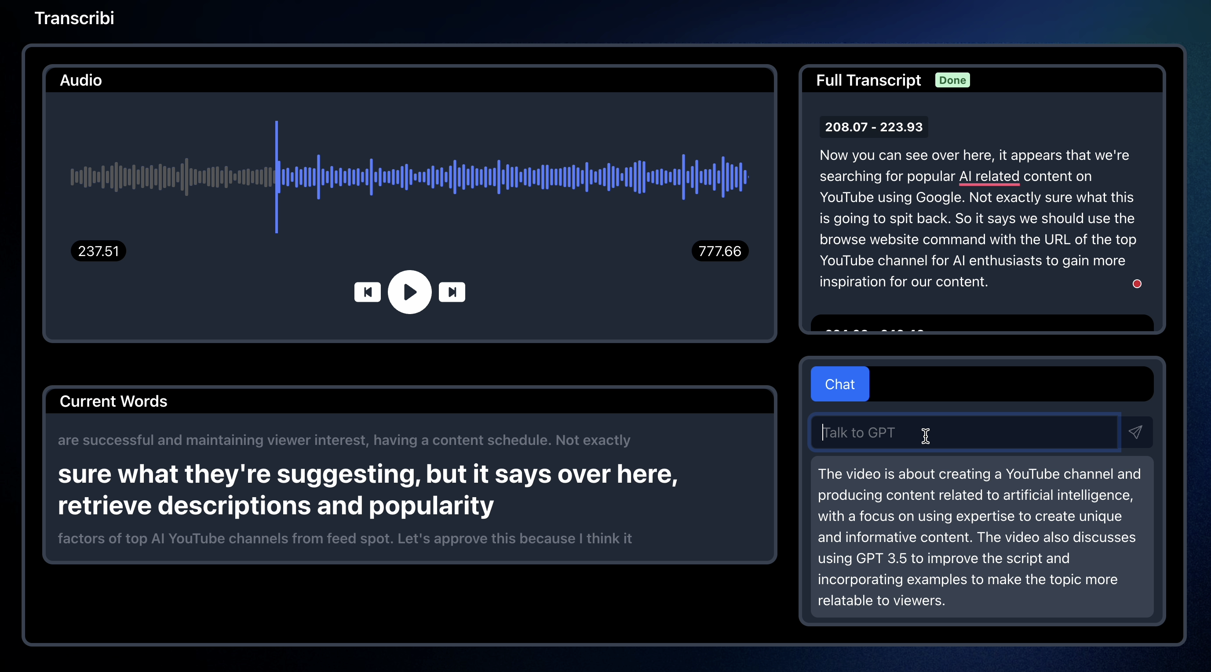Click the GPT video summary response

[x=981, y=537]
